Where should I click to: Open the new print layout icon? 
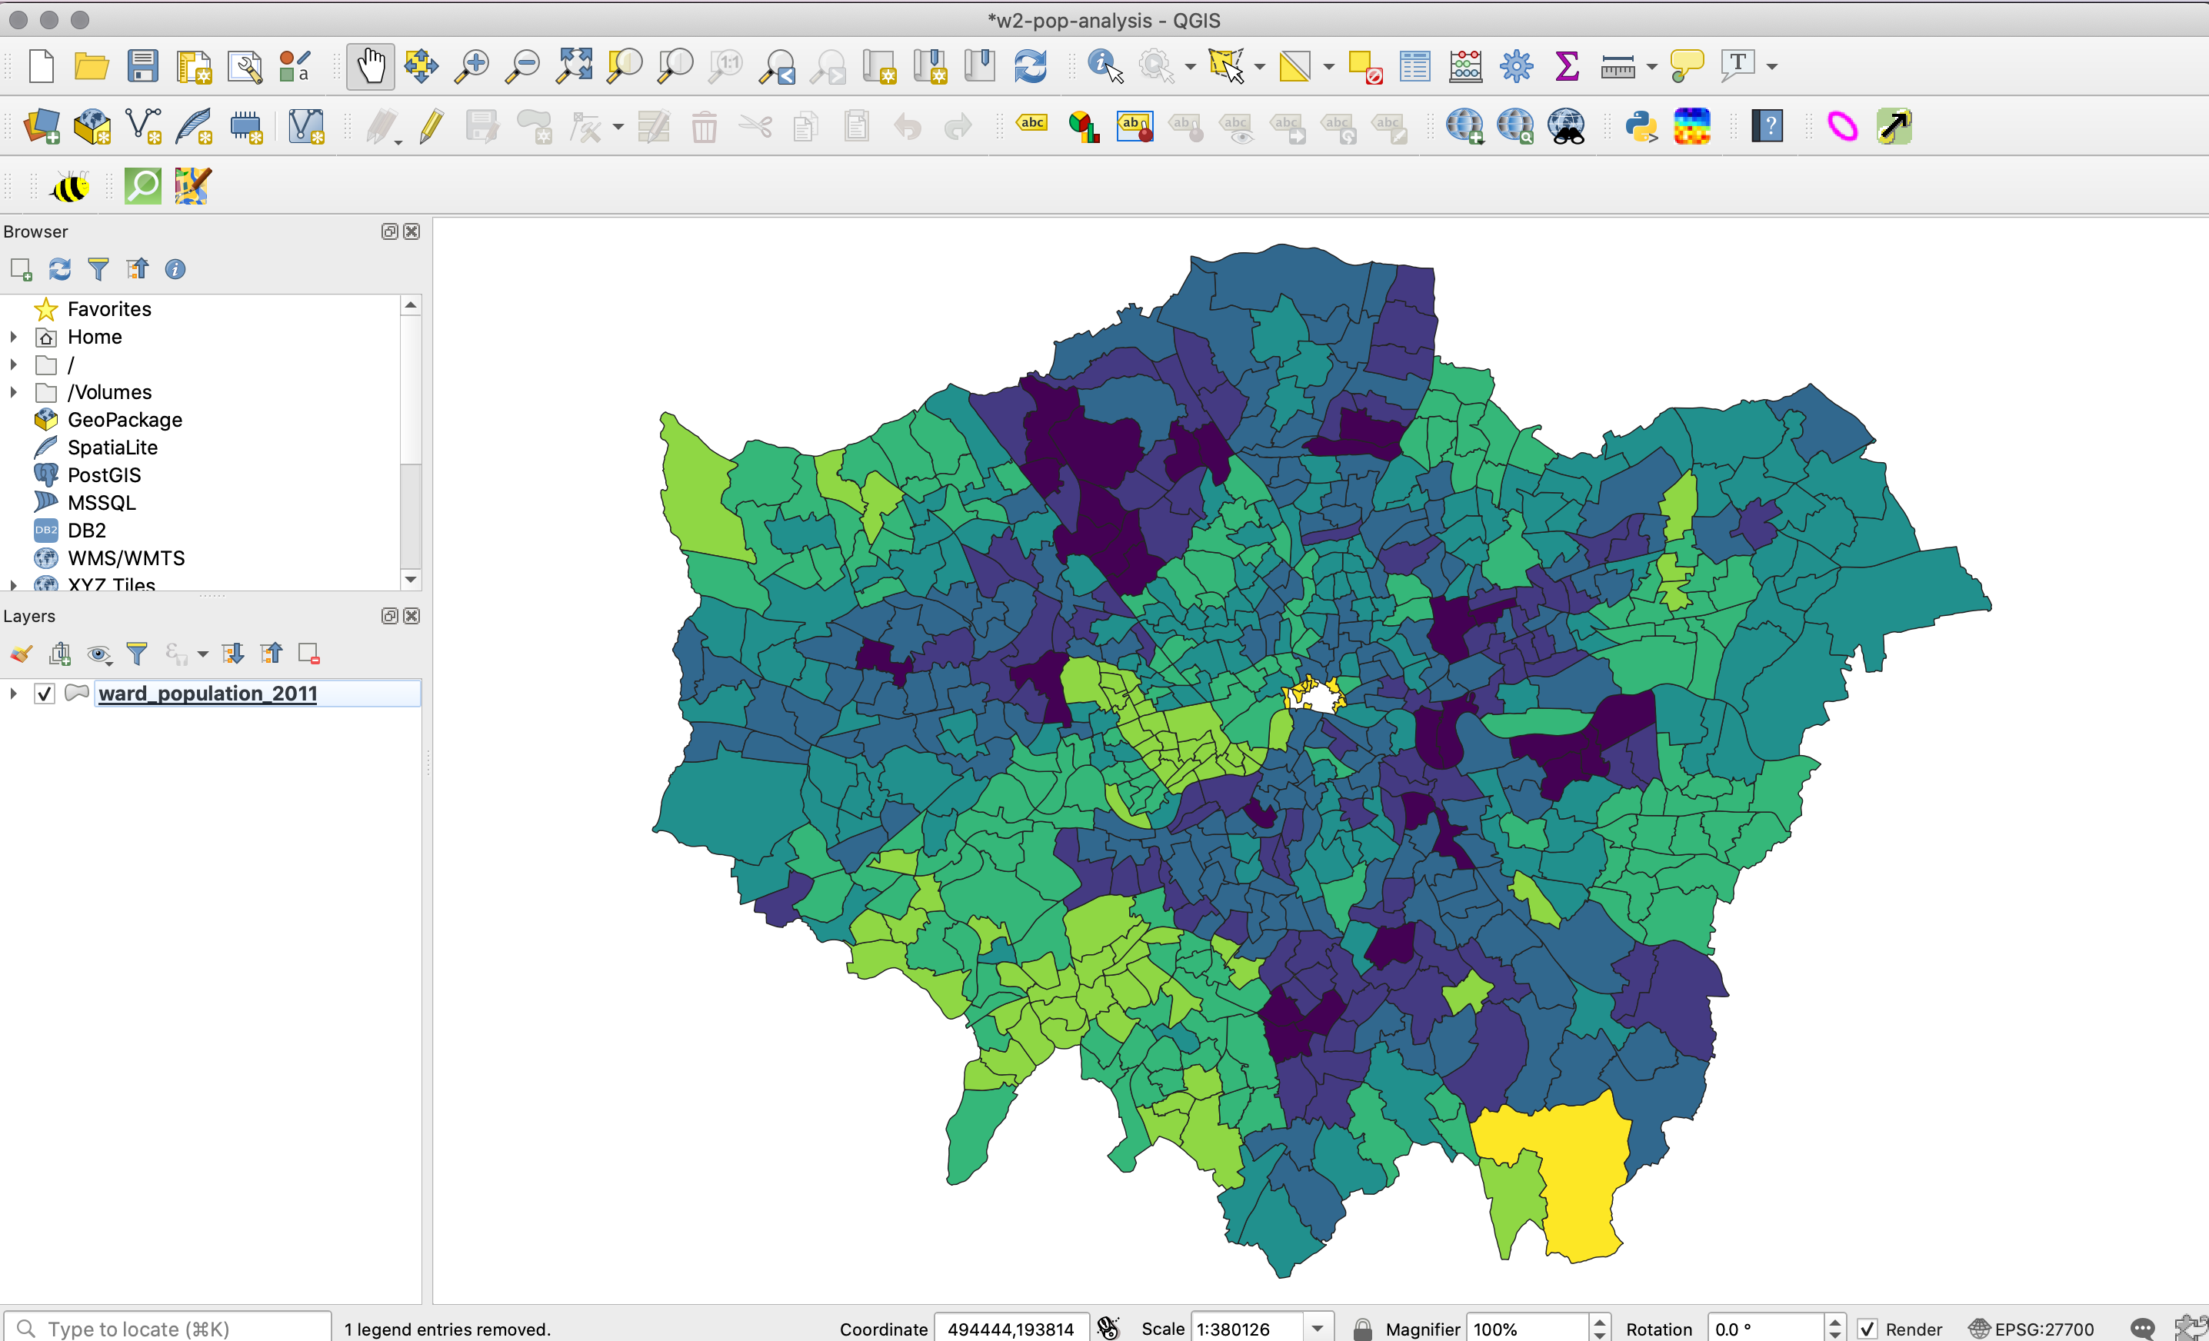194,66
